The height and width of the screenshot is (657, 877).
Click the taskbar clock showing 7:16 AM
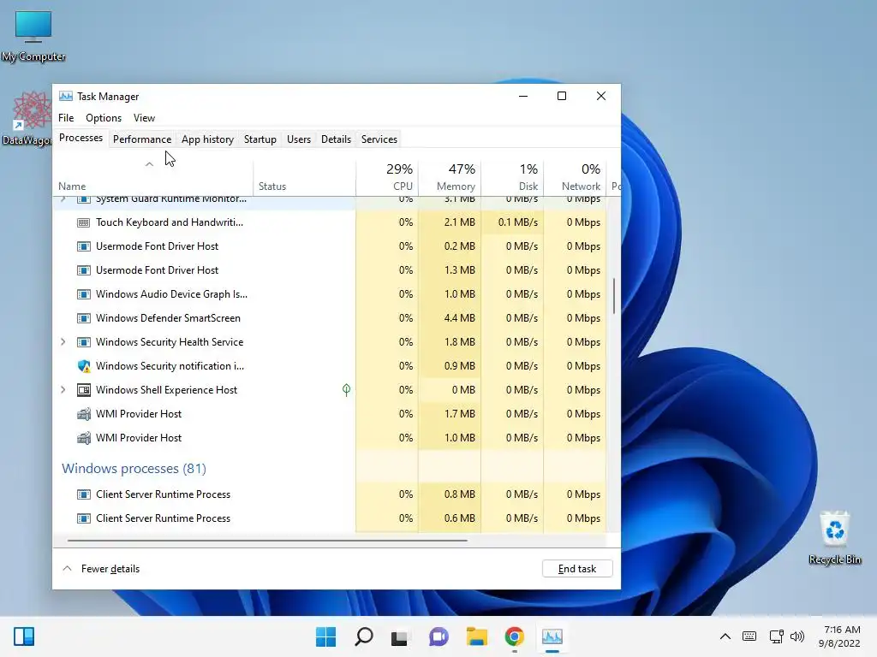(839, 636)
